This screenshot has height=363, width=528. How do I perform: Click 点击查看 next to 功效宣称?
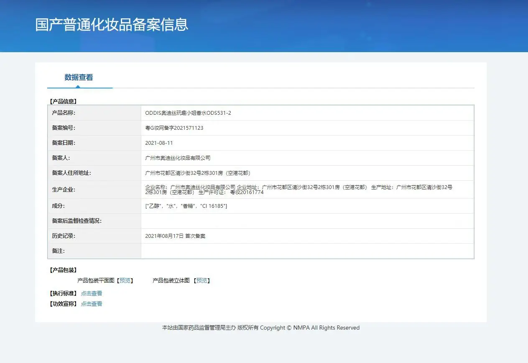coord(91,304)
